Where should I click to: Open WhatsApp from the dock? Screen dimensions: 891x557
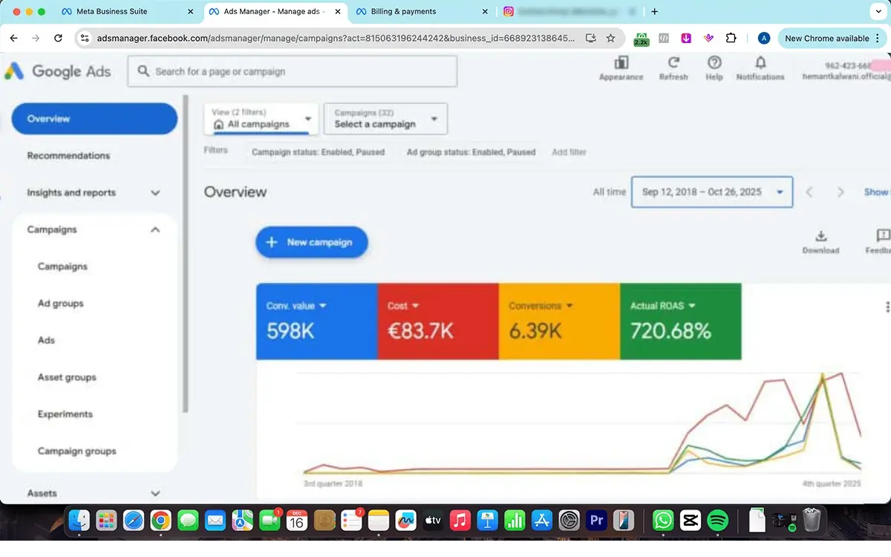point(662,521)
